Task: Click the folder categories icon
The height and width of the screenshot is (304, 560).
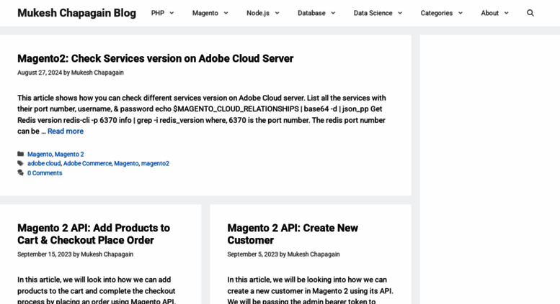Action: click(x=21, y=154)
